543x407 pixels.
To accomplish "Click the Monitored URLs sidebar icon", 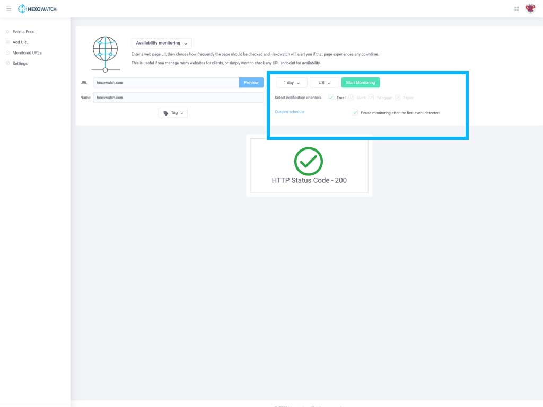I will (7, 52).
